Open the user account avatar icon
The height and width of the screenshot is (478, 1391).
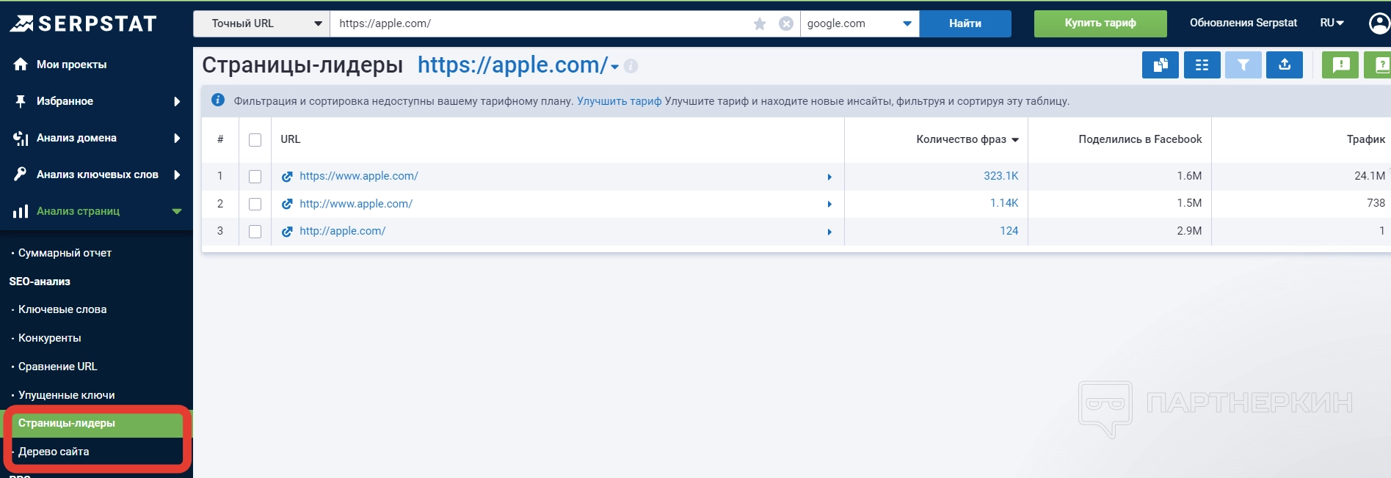1380,23
